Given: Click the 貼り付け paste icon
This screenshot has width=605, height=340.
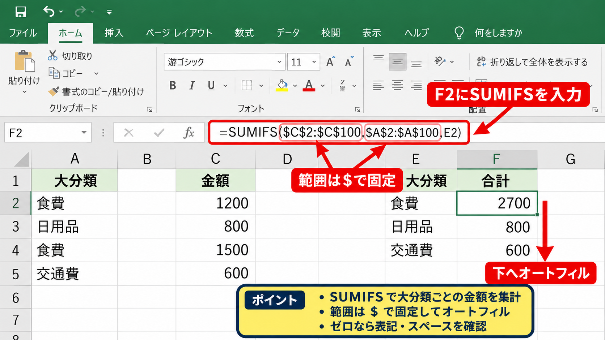Looking at the screenshot, I should [25, 61].
